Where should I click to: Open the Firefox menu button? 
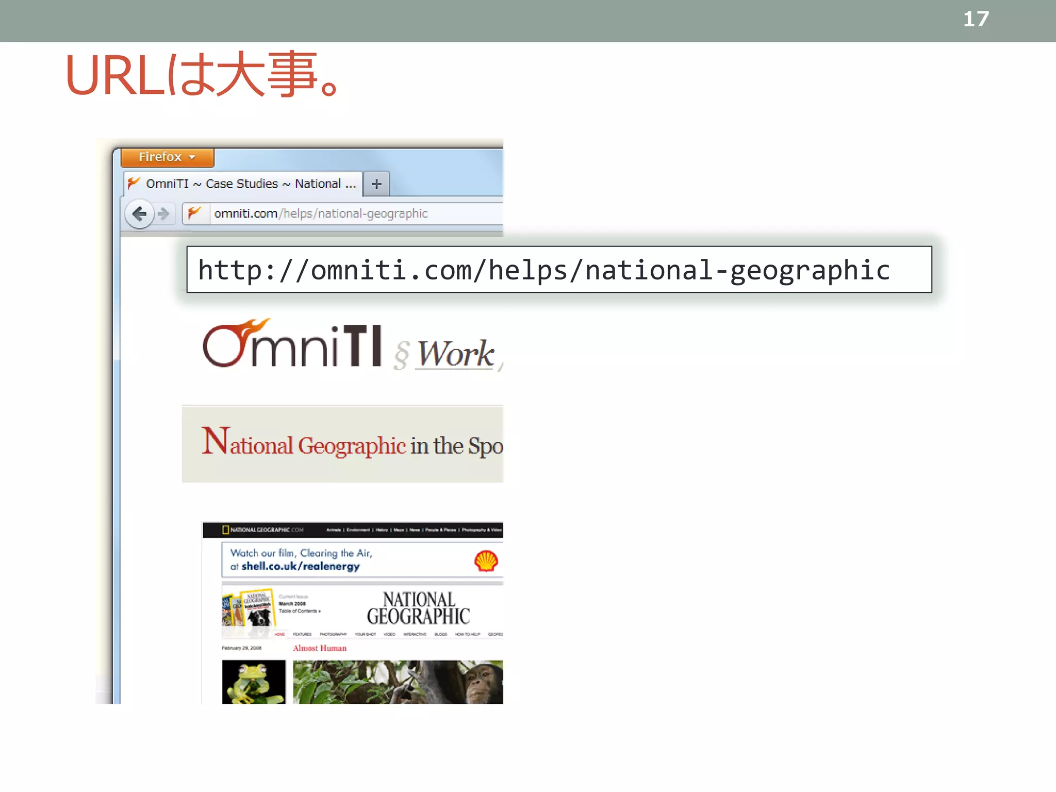point(168,157)
